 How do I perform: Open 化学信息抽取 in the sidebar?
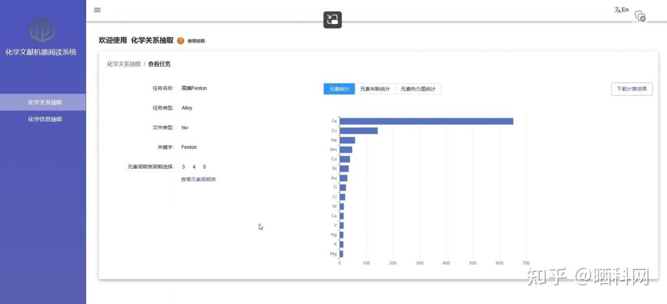coord(44,119)
